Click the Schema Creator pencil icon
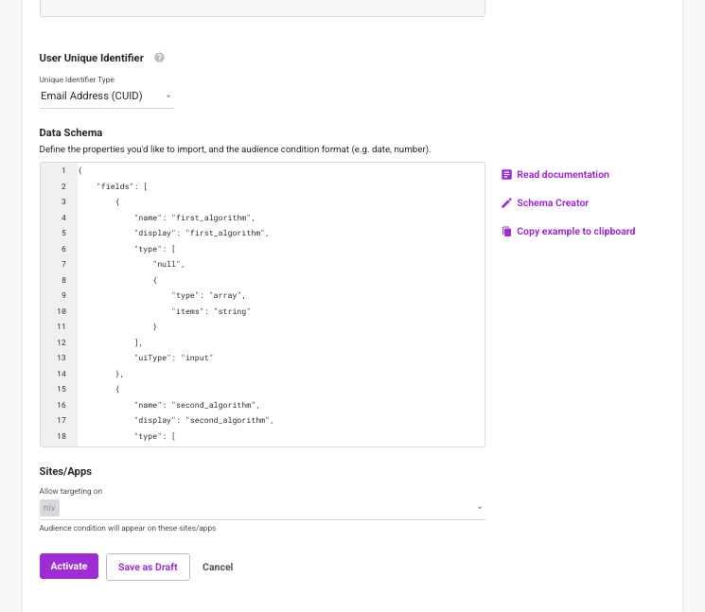Screen dimensions: 705x612 coord(506,203)
